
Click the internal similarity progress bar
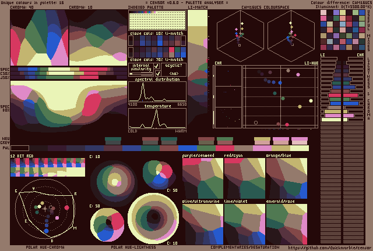tap(141, 74)
